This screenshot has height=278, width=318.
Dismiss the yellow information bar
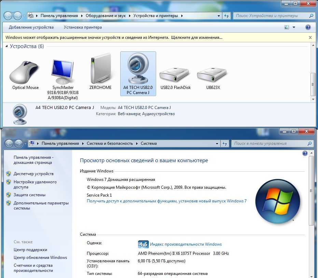[x=310, y=37]
